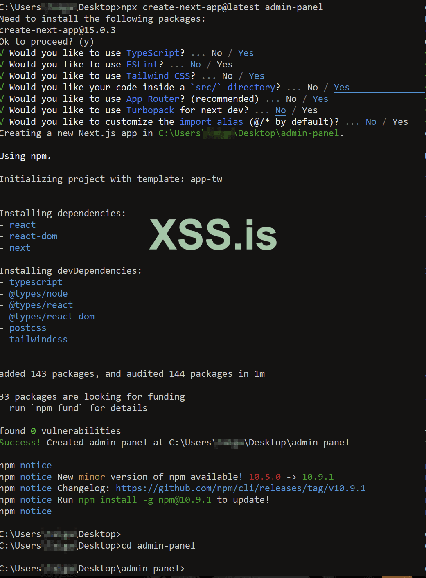Click the 'Turbopack' prompt keyword
Viewport: 426px width, 578px height.
pyautogui.click(x=150, y=110)
